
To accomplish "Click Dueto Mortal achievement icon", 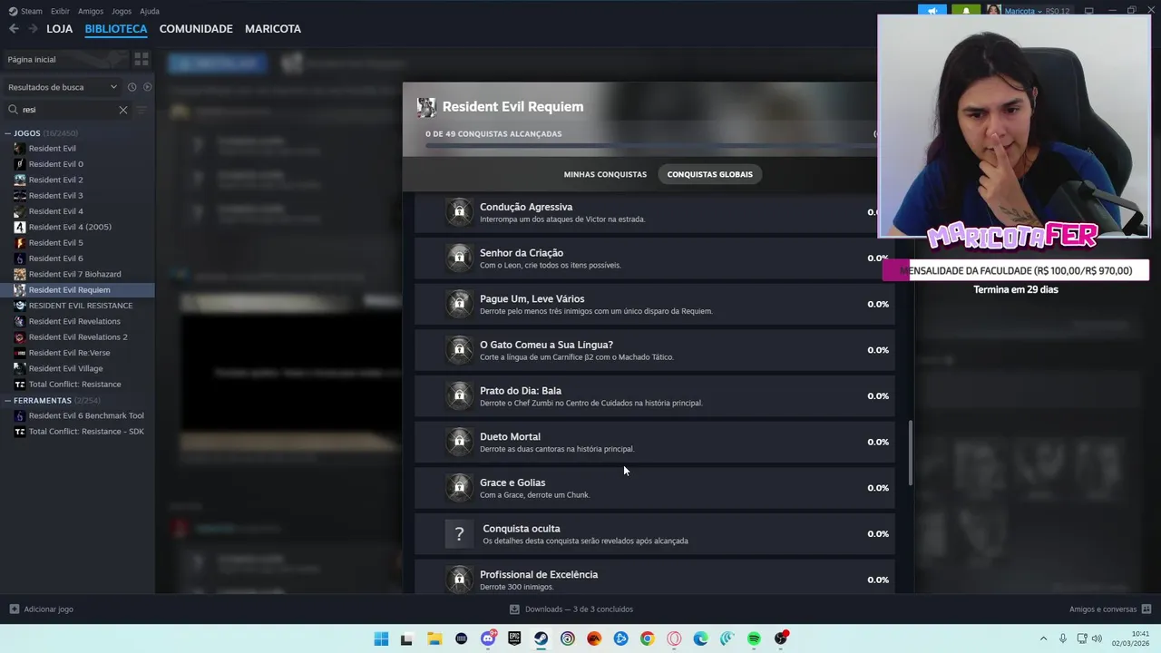I will point(459,442).
